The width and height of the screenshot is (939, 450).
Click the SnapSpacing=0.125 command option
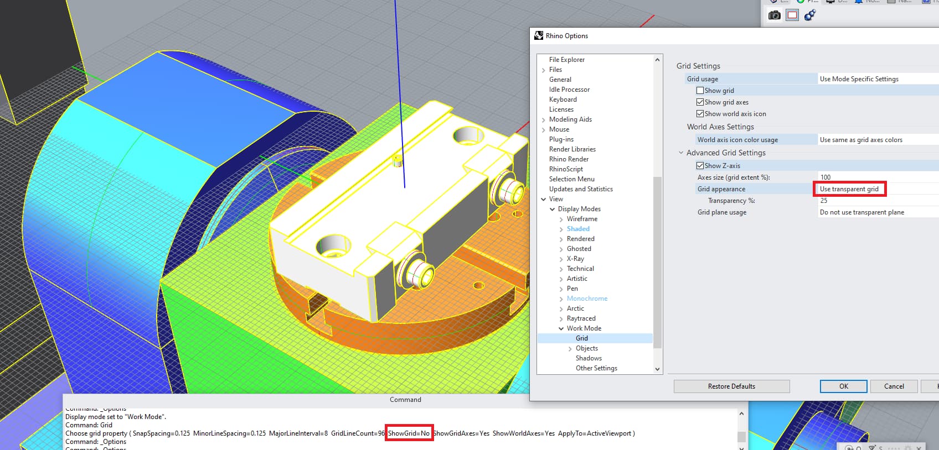[x=161, y=433]
